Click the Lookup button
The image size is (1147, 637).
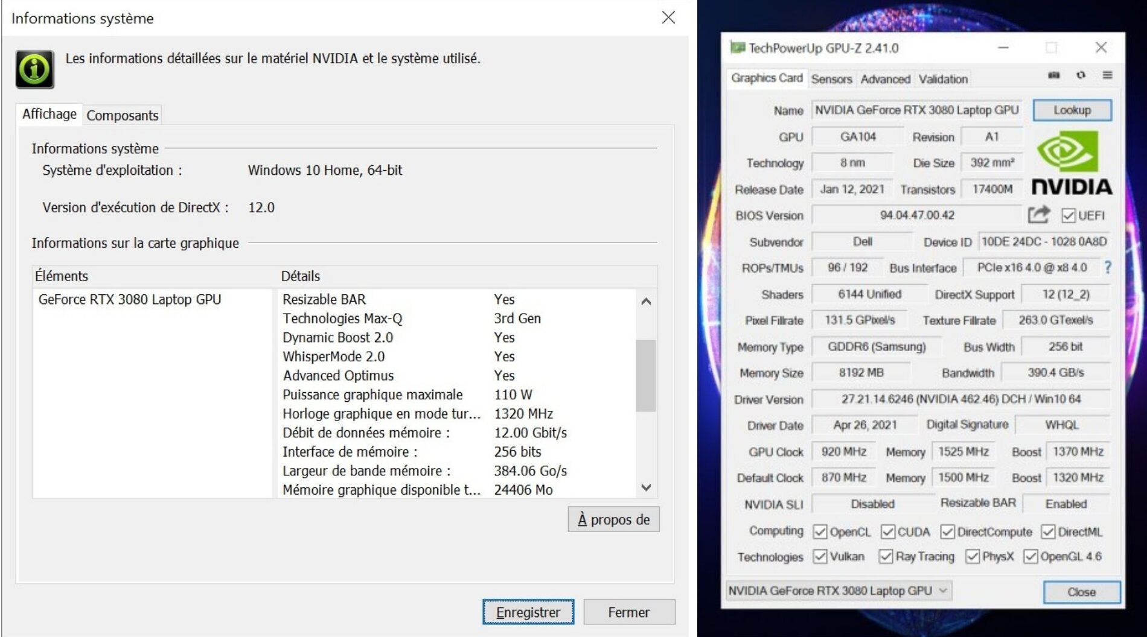[1072, 110]
